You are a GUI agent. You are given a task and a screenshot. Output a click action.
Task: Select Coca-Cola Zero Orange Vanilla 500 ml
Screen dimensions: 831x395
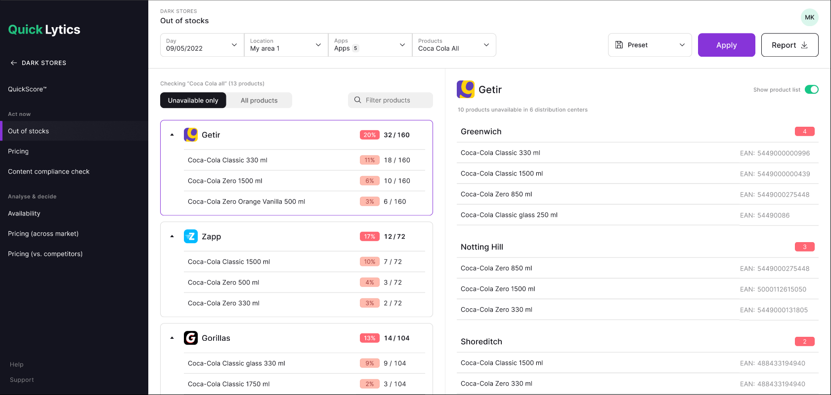click(305, 202)
